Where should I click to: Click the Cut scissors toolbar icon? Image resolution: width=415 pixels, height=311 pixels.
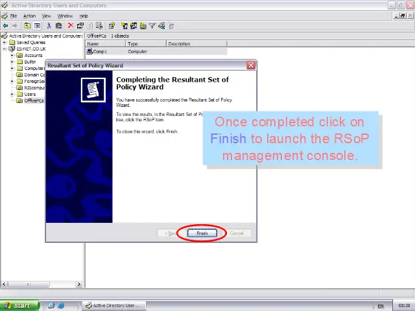point(49,26)
